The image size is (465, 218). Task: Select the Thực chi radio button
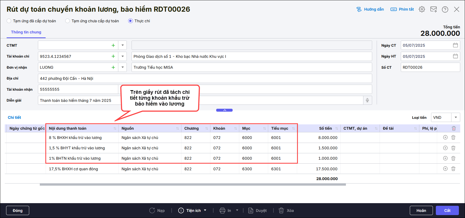131,21
